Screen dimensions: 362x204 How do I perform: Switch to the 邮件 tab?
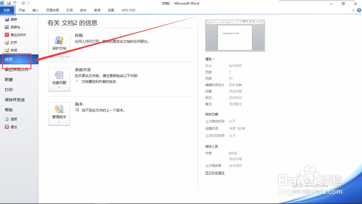(83, 10)
